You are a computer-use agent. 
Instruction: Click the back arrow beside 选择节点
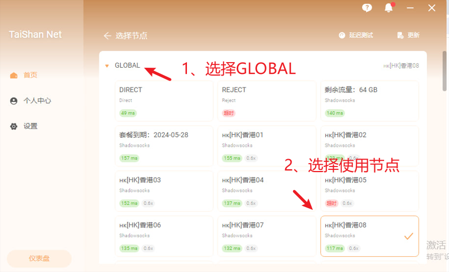(x=107, y=36)
